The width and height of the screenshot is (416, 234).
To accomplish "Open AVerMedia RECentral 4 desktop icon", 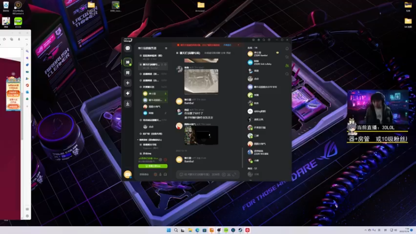I will [18, 7].
